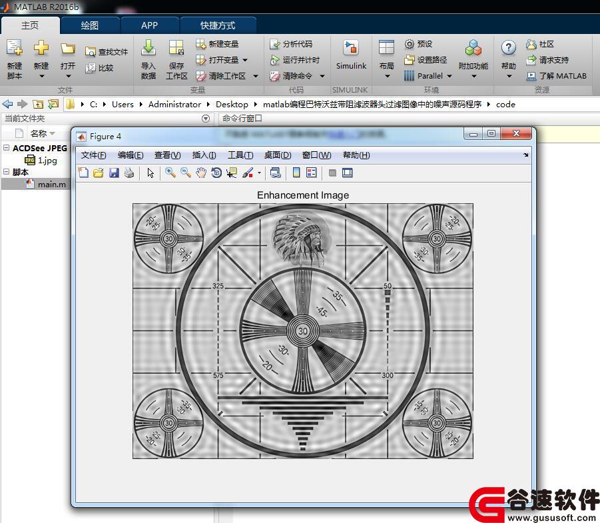
Task: Switch to the 快捷方式 tab
Action: (218, 25)
